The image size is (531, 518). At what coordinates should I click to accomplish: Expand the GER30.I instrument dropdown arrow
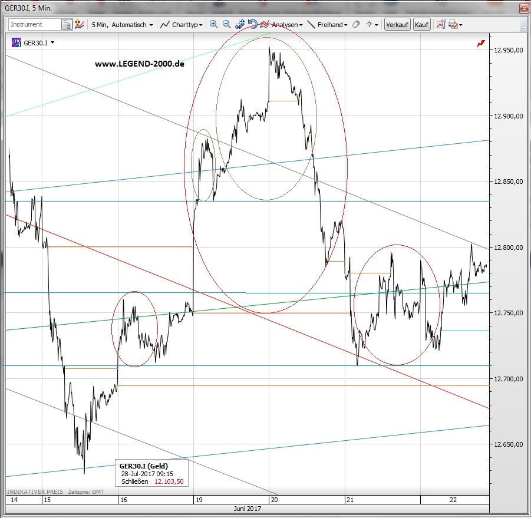[x=52, y=43]
